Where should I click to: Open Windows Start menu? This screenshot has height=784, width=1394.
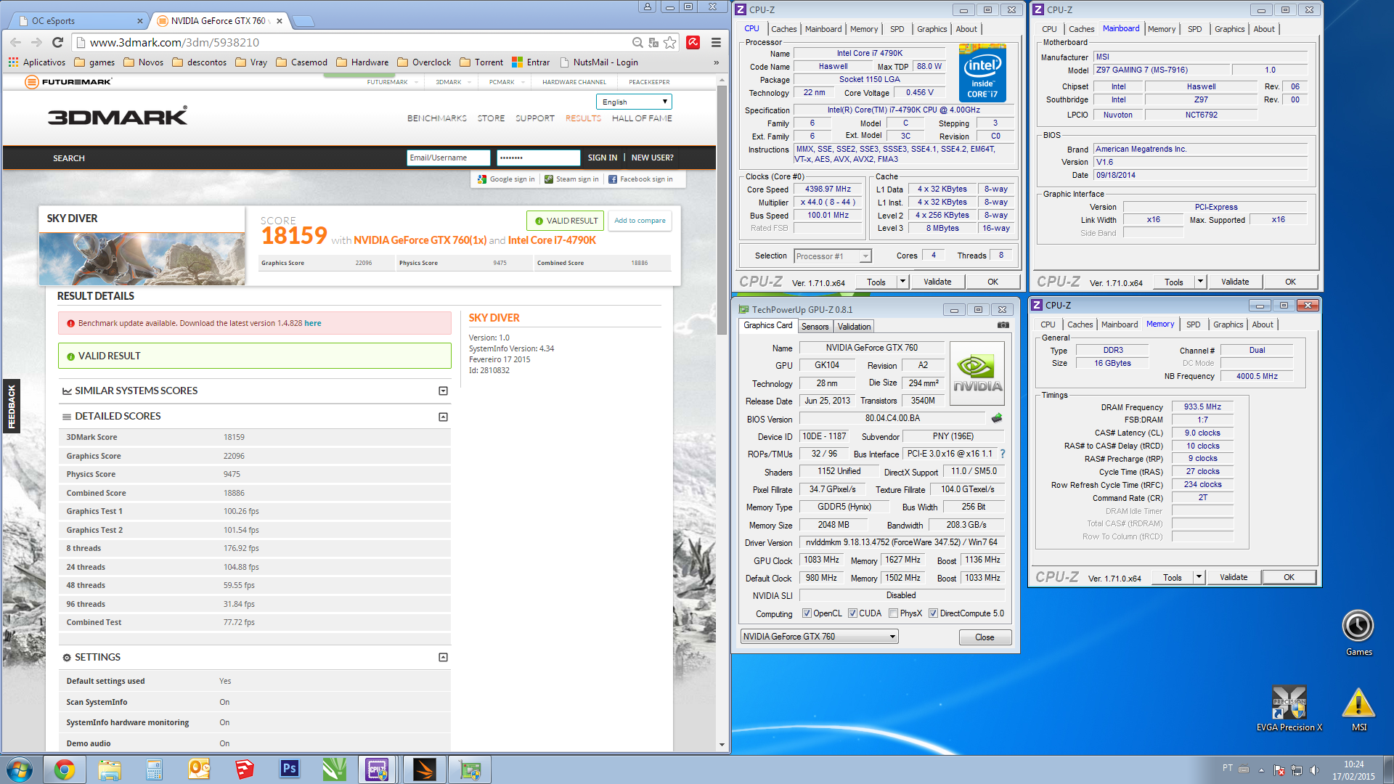[x=20, y=769]
